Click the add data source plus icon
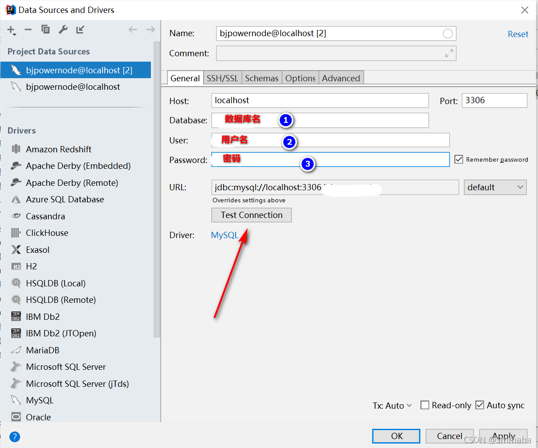Viewport: 538px width, 448px height. [11, 30]
